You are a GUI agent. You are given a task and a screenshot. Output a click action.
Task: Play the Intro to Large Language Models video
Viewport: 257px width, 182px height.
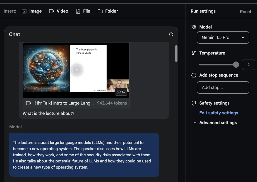77,70
